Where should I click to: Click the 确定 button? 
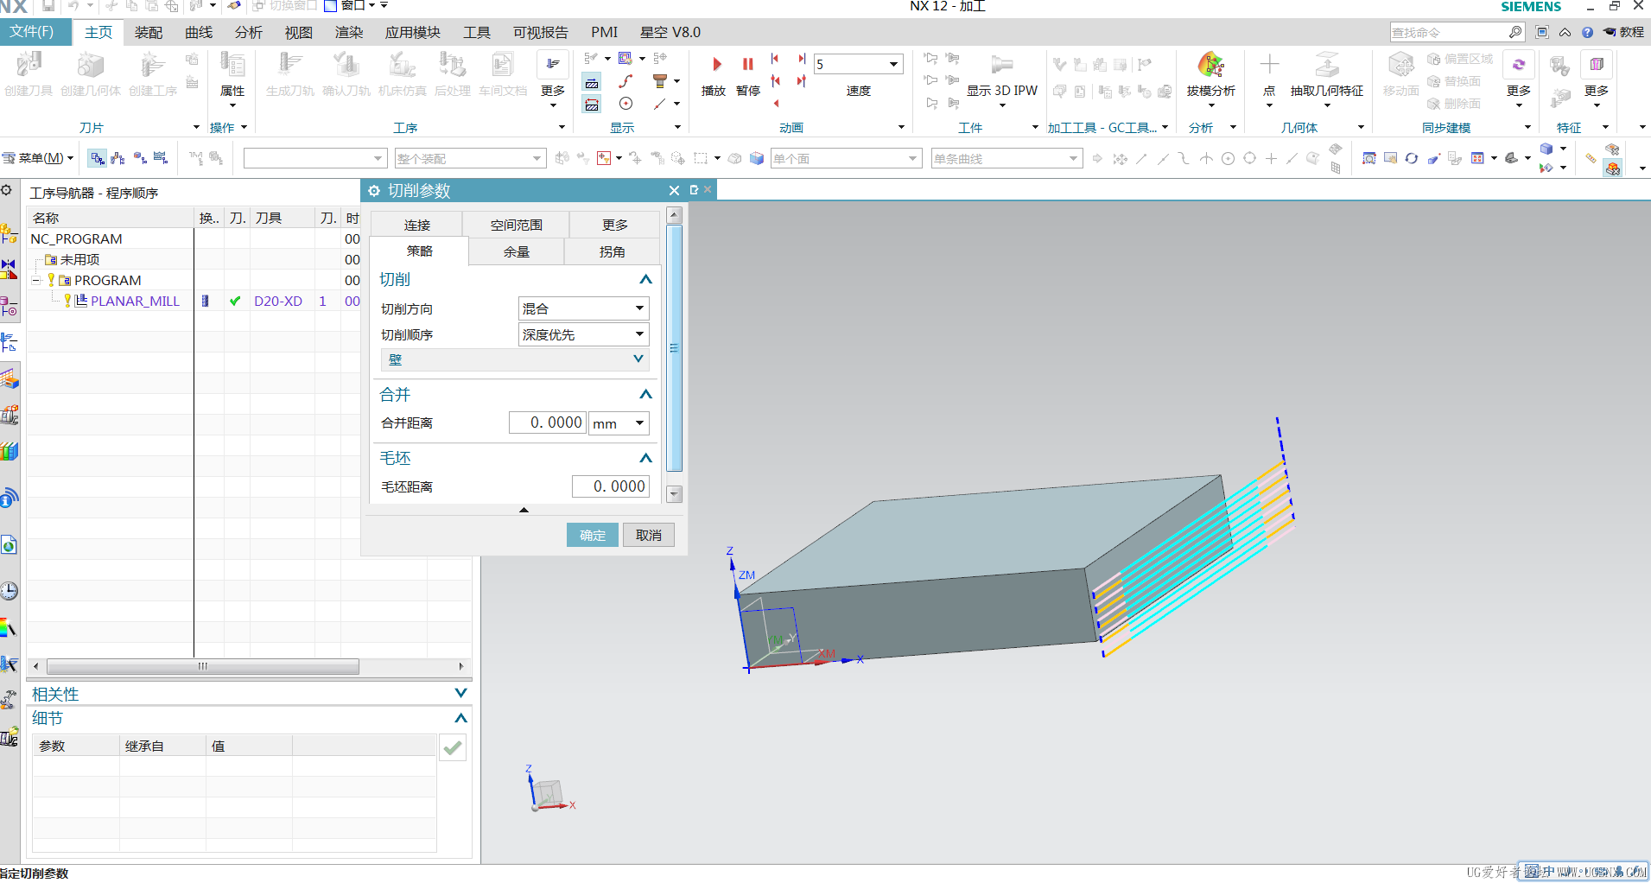[593, 535]
